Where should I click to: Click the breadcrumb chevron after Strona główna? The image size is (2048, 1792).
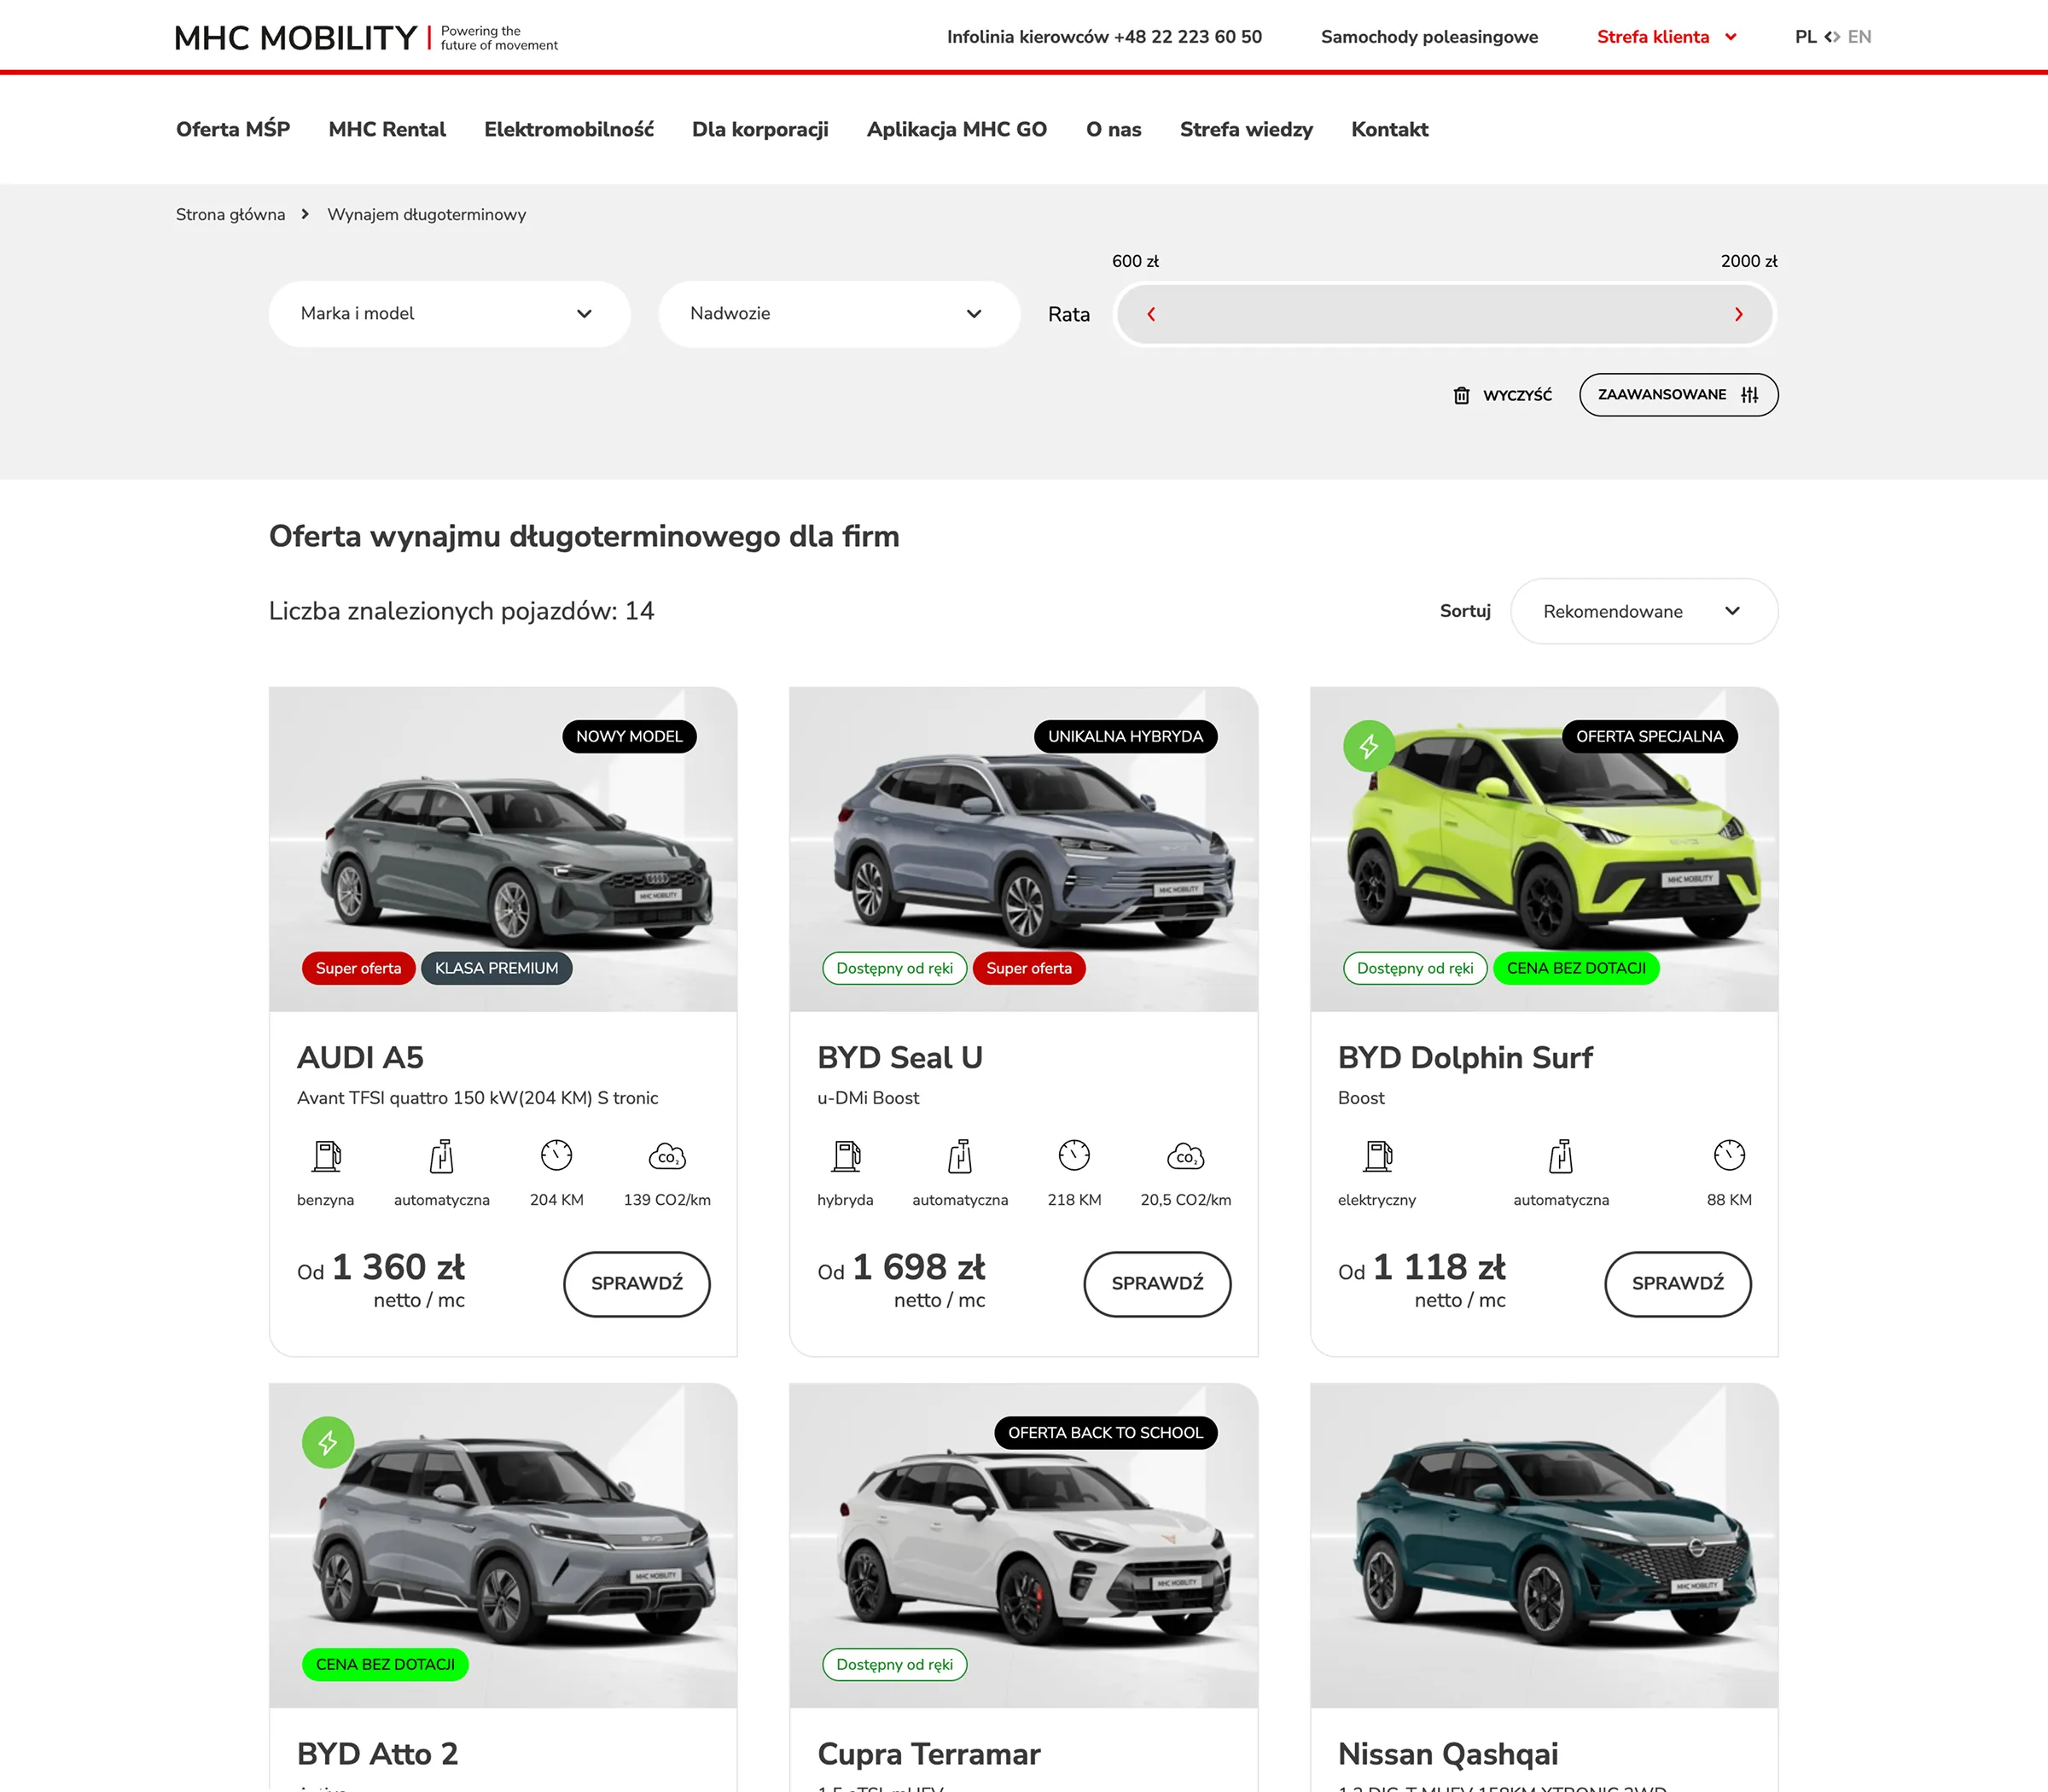305,214
